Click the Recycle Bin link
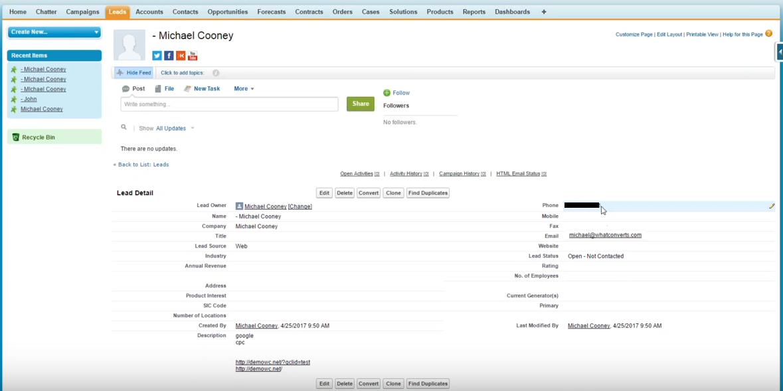Screen dimensions: 783x391 (x=39, y=137)
